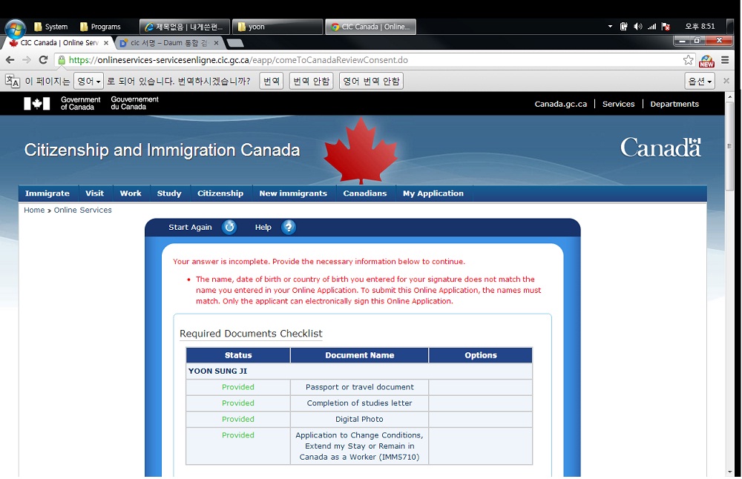Select the My Application navigation tab
Viewport: 742px width, 479px height.
point(433,194)
